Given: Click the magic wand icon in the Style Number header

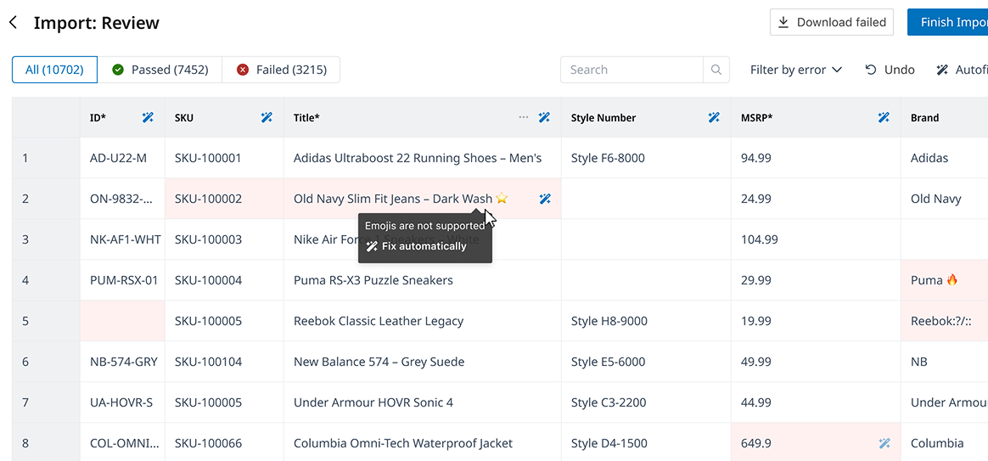Looking at the screenshot, I should [x=714, y=117].
